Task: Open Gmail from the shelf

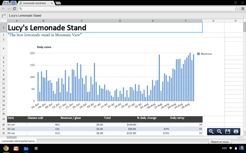Action: [x=16, y=148]
